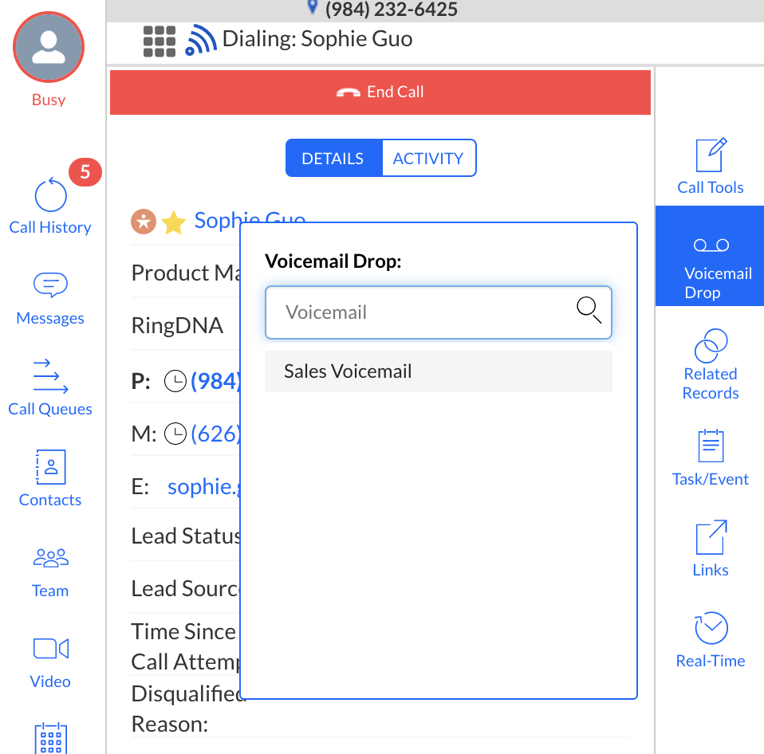Open the Video section

50,661
